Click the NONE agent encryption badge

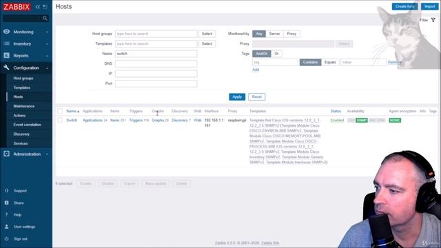tap(395, 121)
